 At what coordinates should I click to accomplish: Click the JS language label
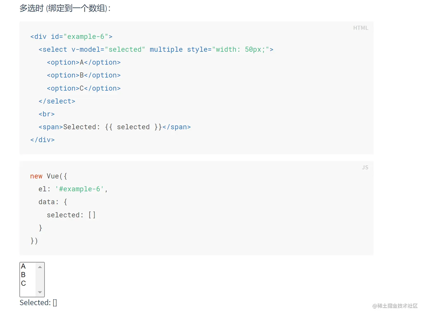pos(365,167)
